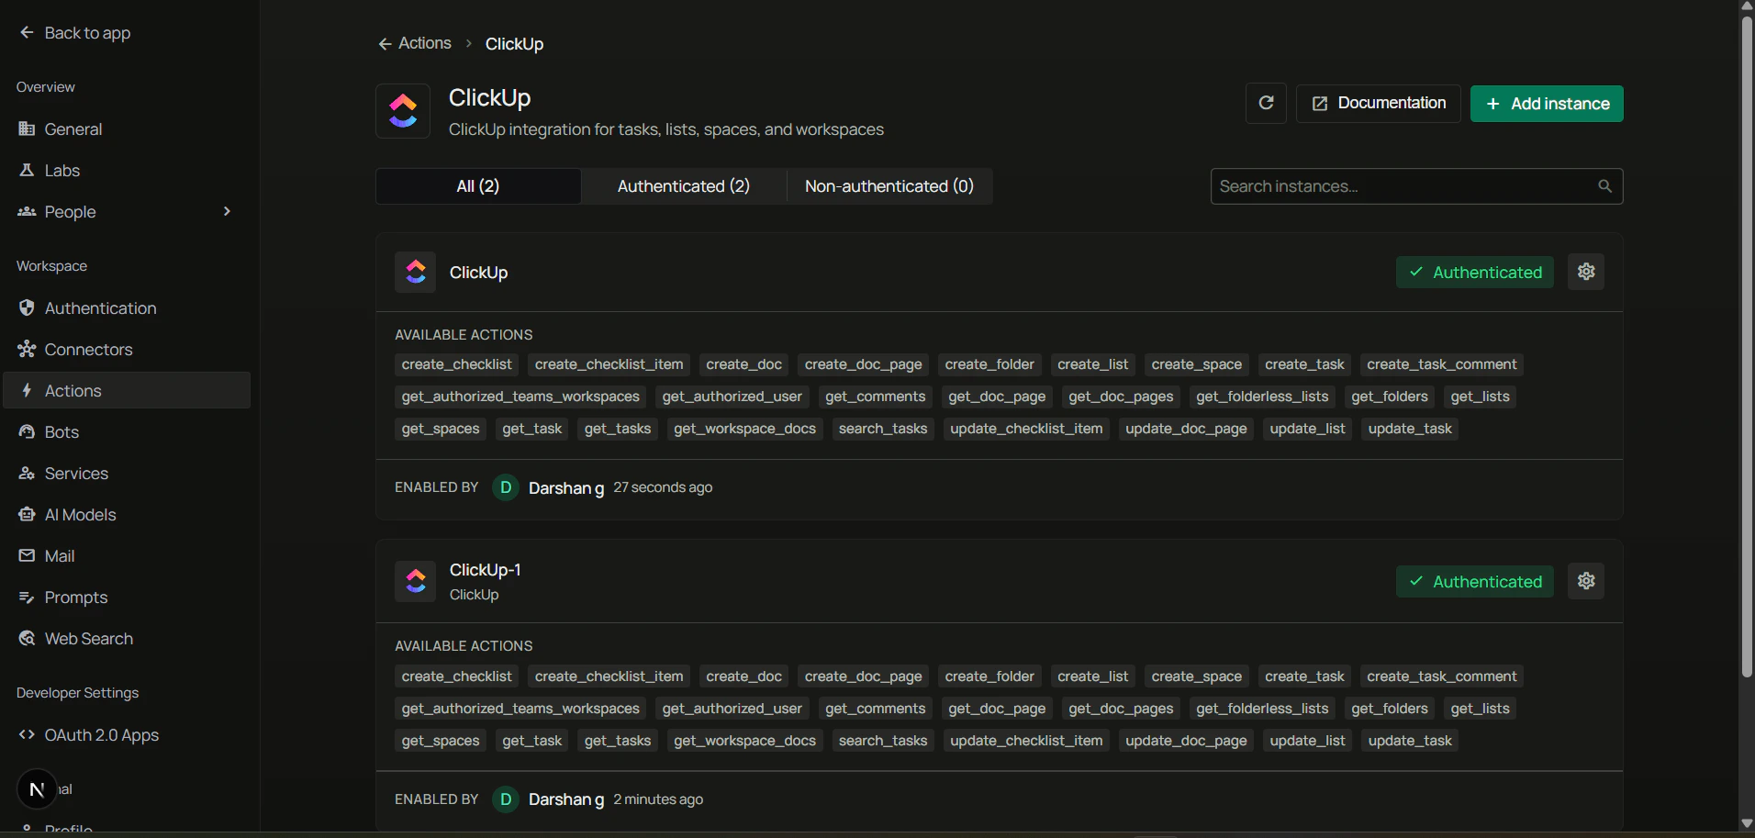The width and height of the screenshot is (1755, 838).
Task: Open Web Search icon in sidebar
Action: [x=27, y=638]
